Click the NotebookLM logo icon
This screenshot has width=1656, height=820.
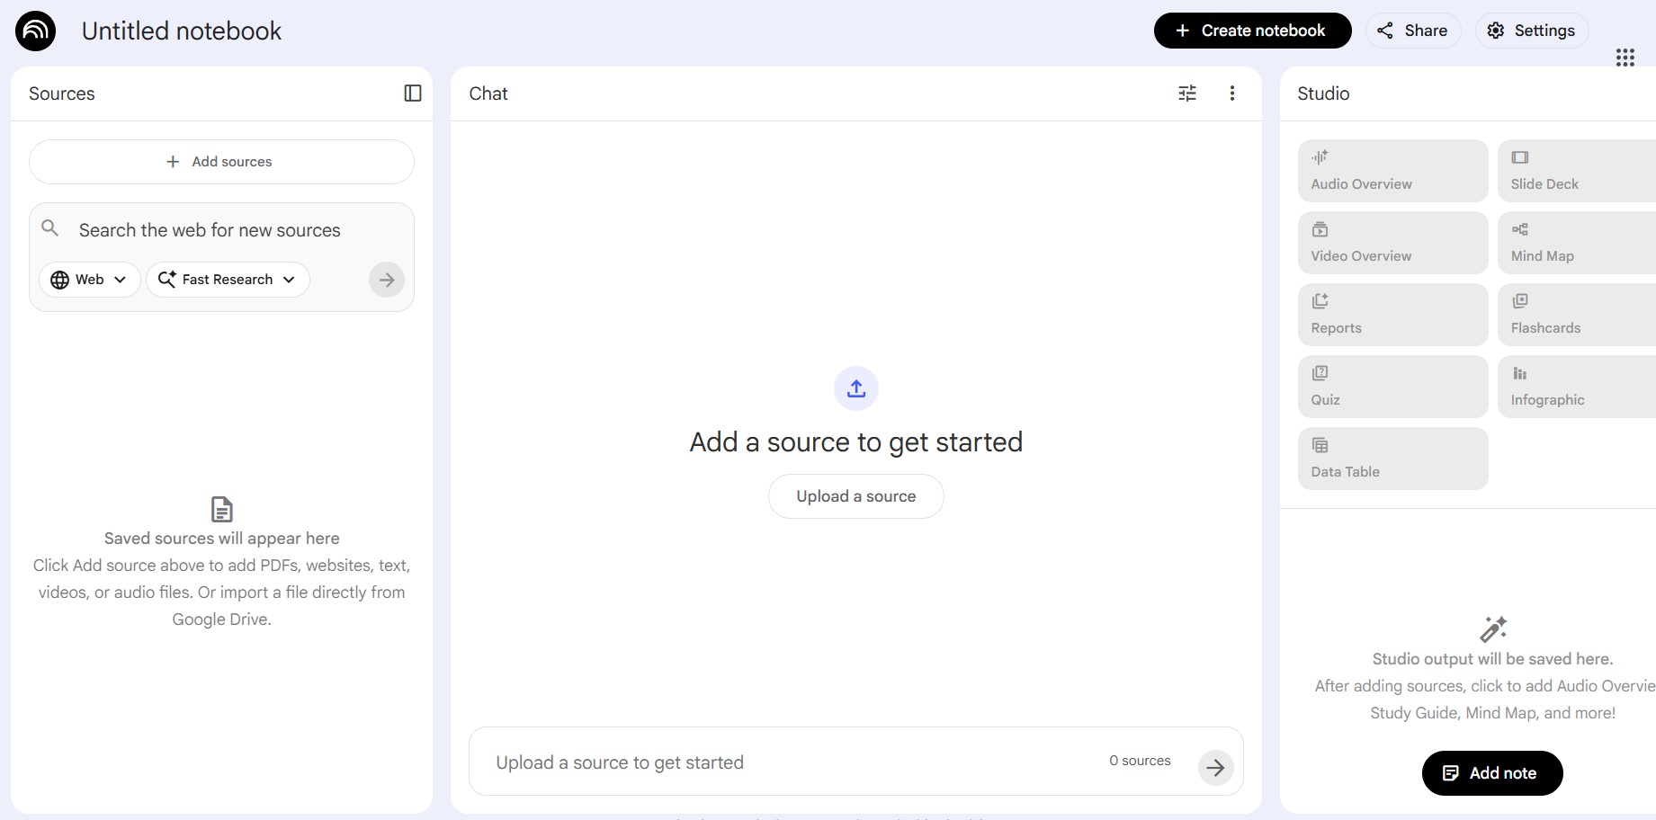tap(36, 31)
